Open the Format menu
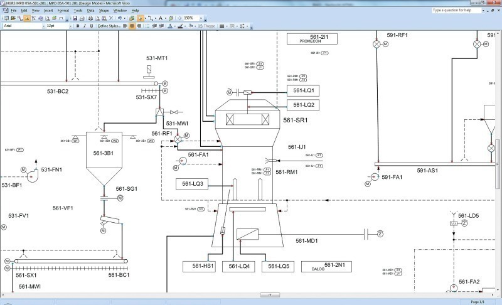The width and height of the screenshot is (502, 305). (63, 11)
